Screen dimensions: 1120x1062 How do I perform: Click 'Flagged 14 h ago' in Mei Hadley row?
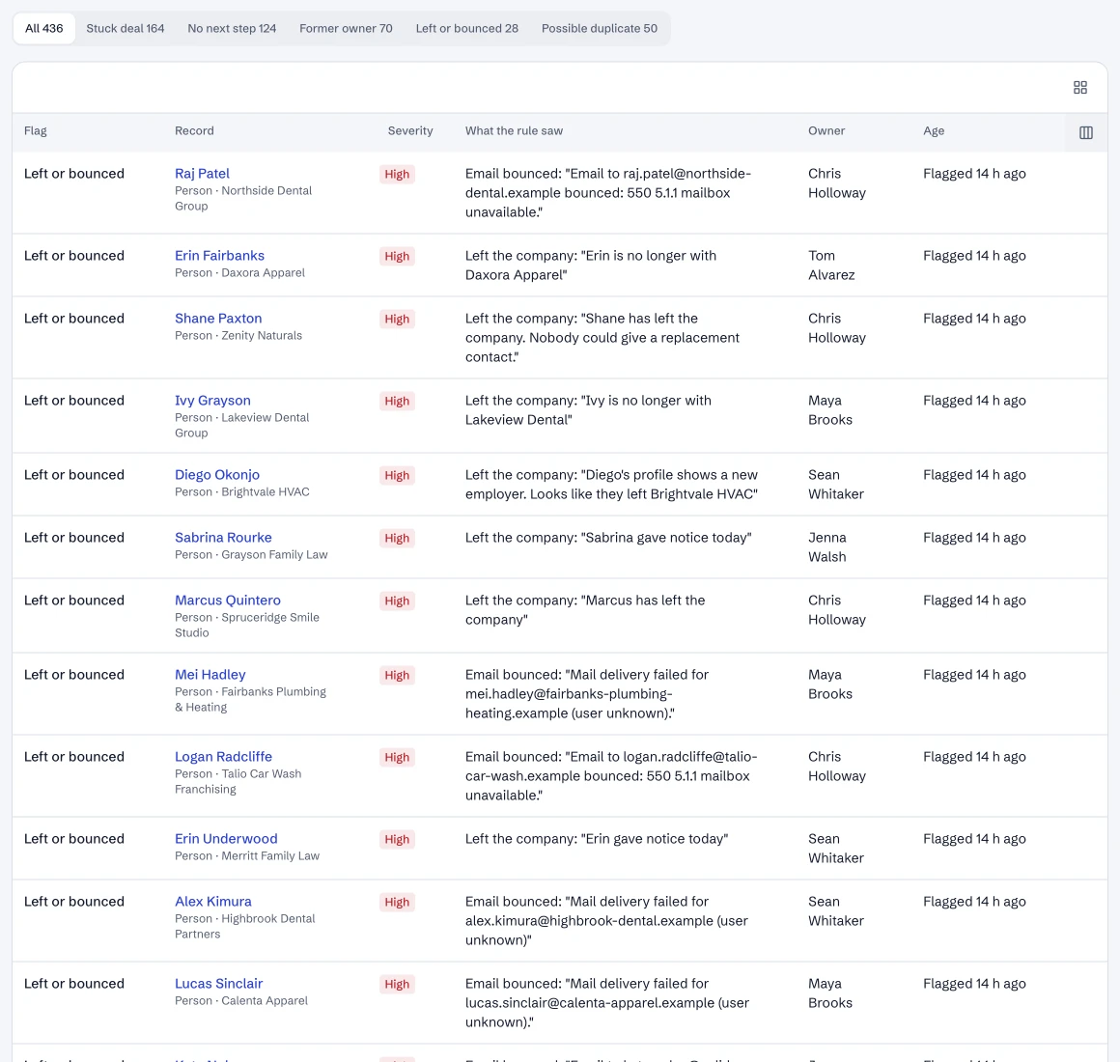click(974, 675)
